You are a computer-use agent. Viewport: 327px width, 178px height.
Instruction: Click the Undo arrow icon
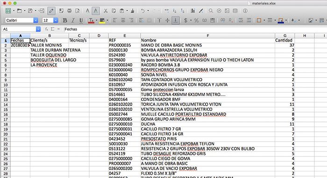click(142, 11)
